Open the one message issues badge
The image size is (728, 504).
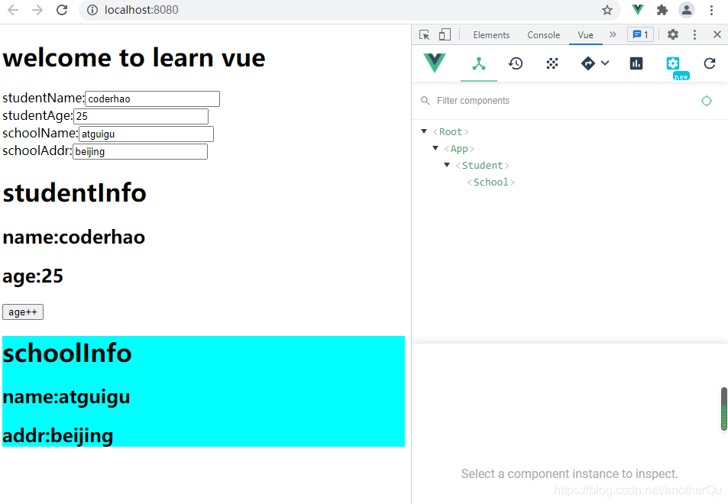[640, 35]
